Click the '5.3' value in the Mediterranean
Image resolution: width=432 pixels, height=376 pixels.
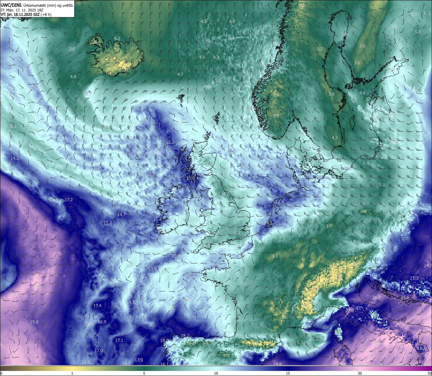click(x=300, y=343)
